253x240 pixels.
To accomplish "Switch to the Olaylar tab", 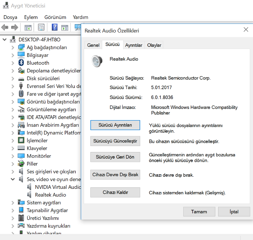I will click(x=154, y=45).
